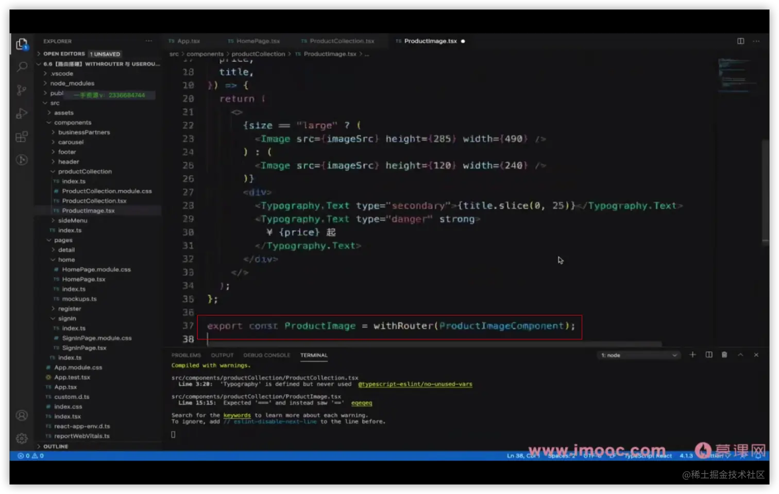
Task: Click the editor vertical scrollbar
Action: pyautogui.click(x=766, y=192)
